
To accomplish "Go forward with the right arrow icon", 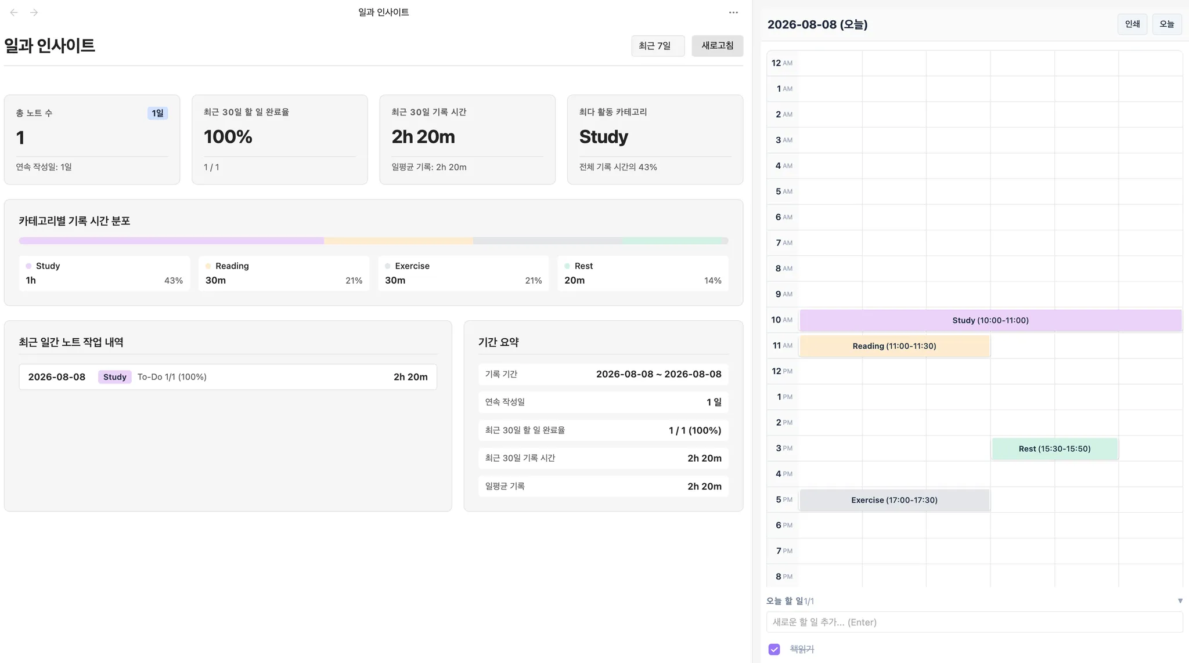I will pos(34,12).
